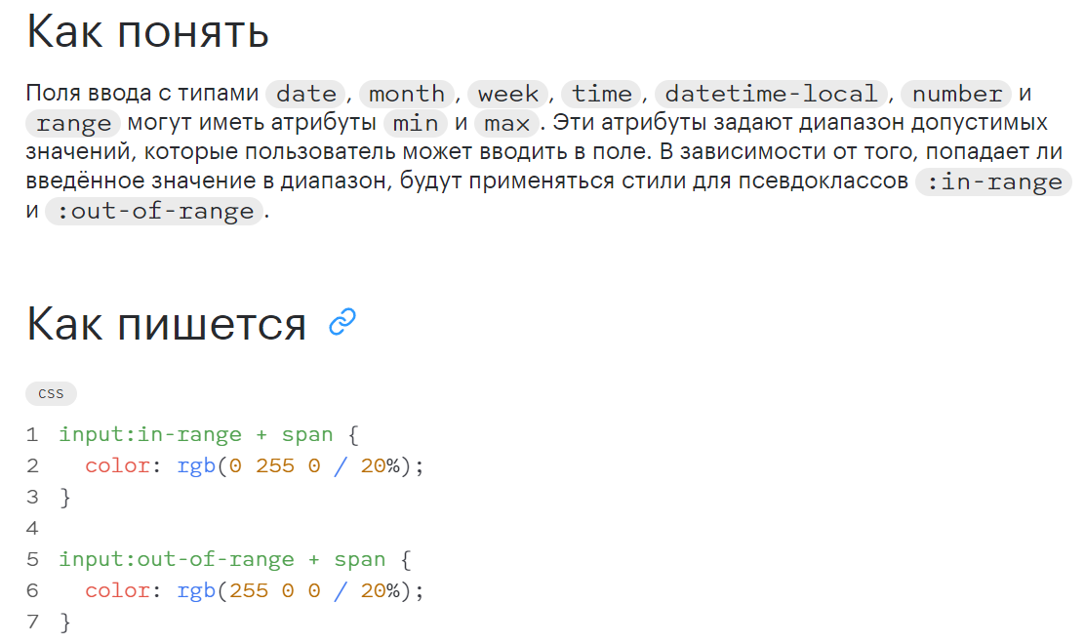Click code line 1 selector input:in-range
The image size is (1085, 644).
[150, 434]
